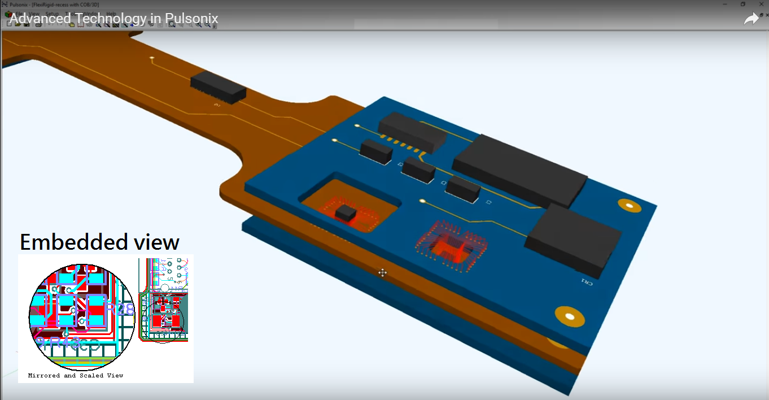Close the Pulsonix window
This screenshot has width=769, height=400.
[x=760, y=4]
